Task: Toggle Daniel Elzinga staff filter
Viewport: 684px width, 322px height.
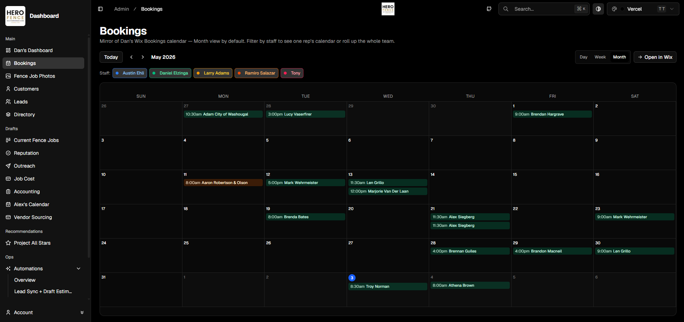Action: 170,73
